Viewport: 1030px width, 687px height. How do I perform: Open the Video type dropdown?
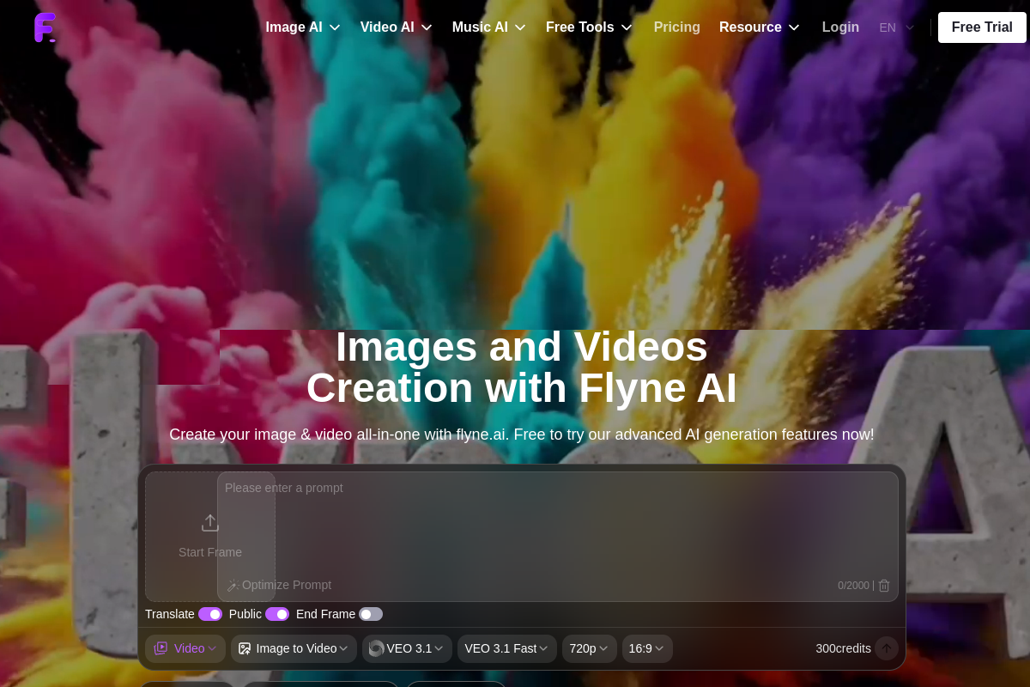click(x=185, y=648)
